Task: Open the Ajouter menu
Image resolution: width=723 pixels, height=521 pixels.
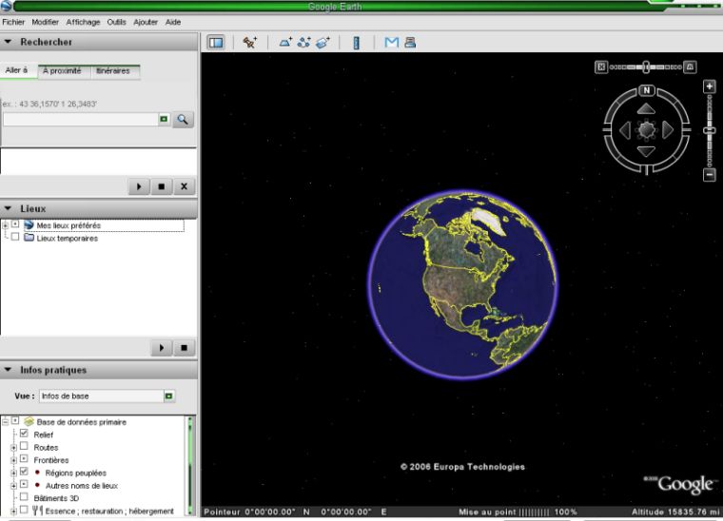Action: pyautogui.click(x=146, y=22)
